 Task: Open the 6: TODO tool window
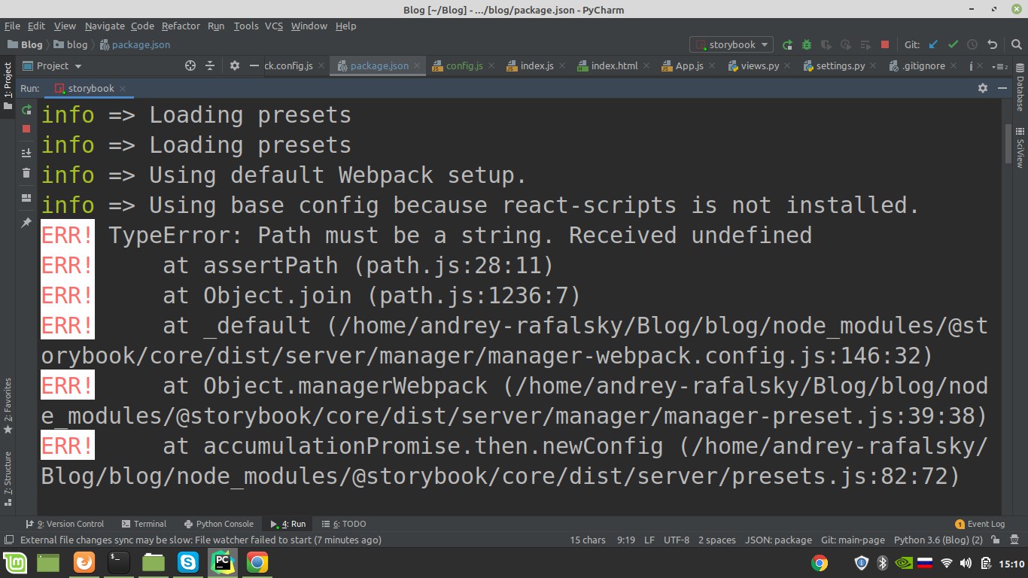point(343,524)
